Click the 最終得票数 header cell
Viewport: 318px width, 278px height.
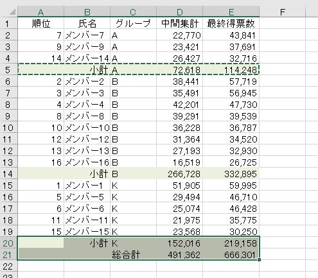[231, 24]
